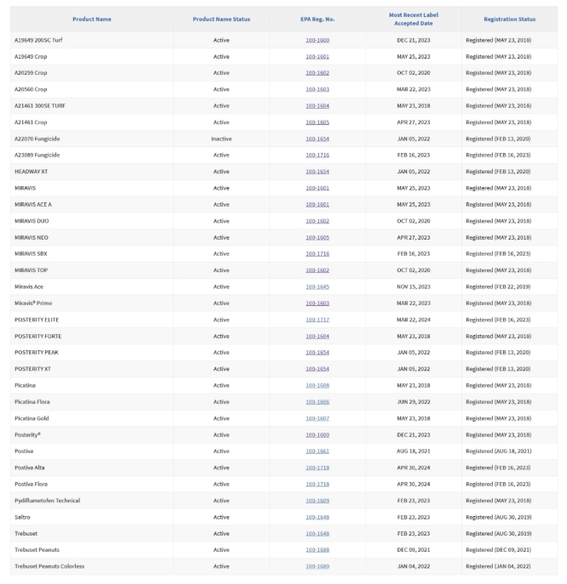Select 'Registered (DEC 09, 2021)' status text

click(499, 550)
